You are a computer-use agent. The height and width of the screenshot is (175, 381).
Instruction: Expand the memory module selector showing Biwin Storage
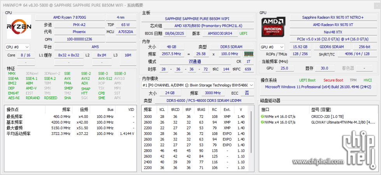pyautogui.click(x=198, y=85)
